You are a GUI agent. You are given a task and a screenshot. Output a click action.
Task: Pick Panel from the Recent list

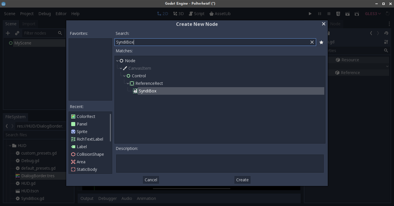coord(82,124)
